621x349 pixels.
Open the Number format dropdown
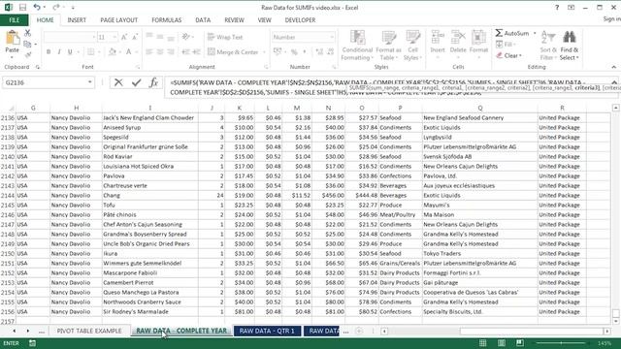coord(332,37)
